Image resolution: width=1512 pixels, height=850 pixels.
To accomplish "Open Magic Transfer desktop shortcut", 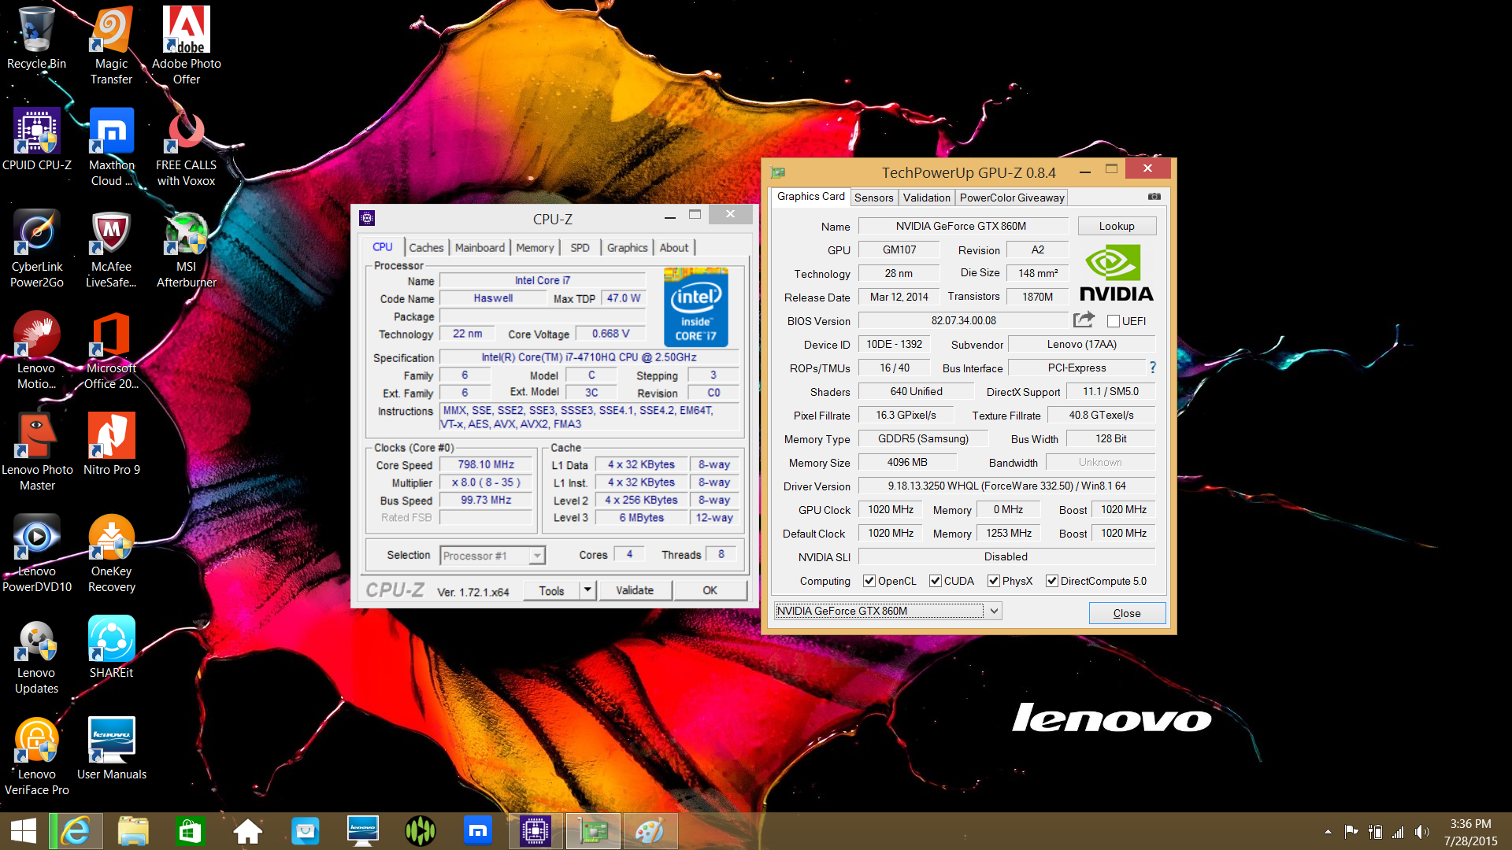I will [x=111, y=46].
